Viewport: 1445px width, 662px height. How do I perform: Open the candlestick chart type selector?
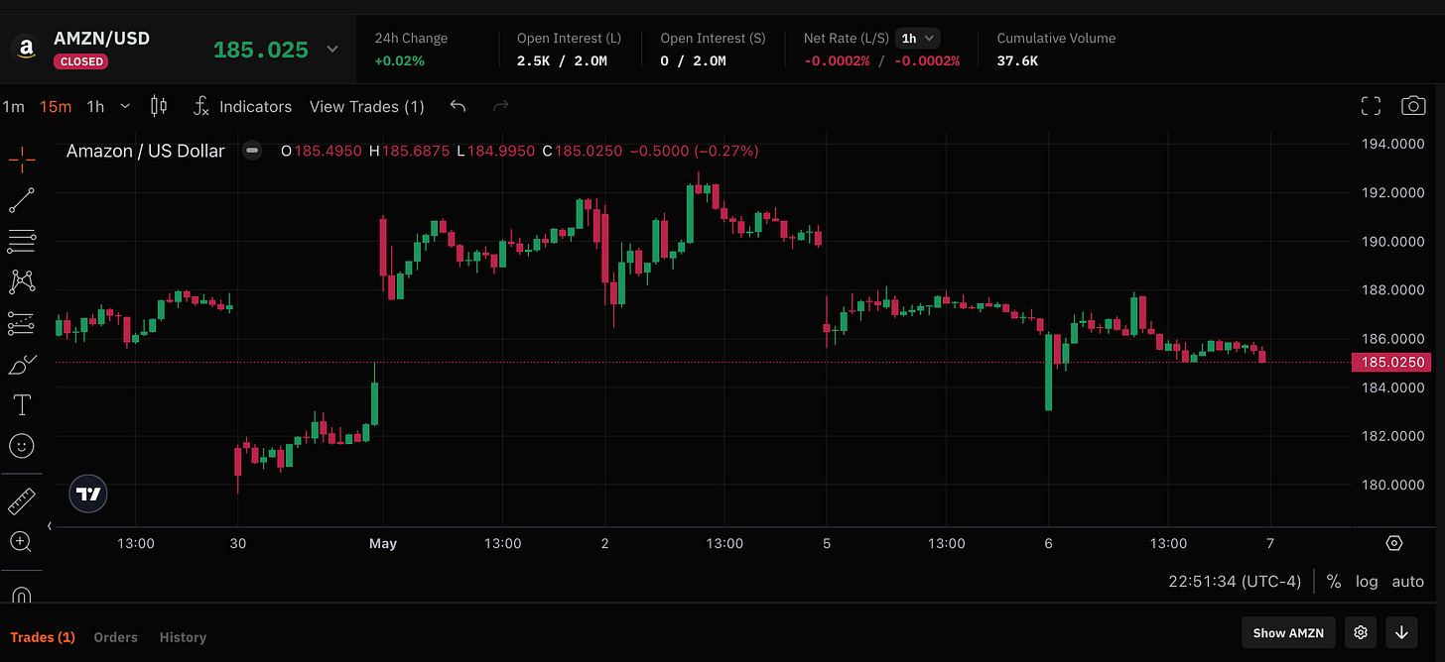pyautogui.click(x=159, y=106)
